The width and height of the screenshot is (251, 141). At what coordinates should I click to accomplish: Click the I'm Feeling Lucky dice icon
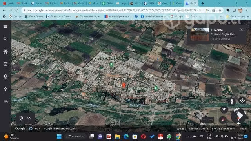click(x=5, y=64)
